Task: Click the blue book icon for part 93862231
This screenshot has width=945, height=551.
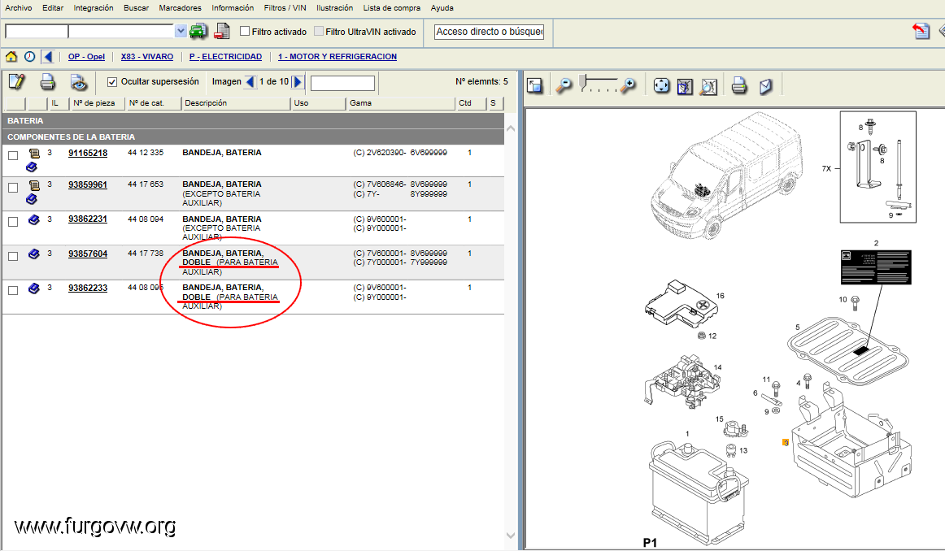Action: 34,219
